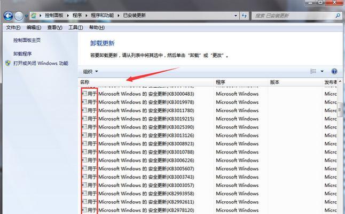Viewport: 345px width, 214px height.
Task: Click the Control Panel icon in address bar
Action: tap(34, 16)
